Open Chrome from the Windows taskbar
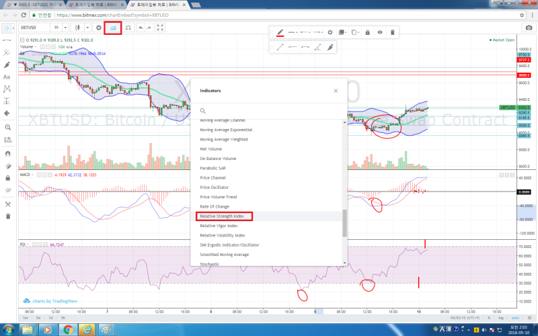538x336 pixels. 68,330
